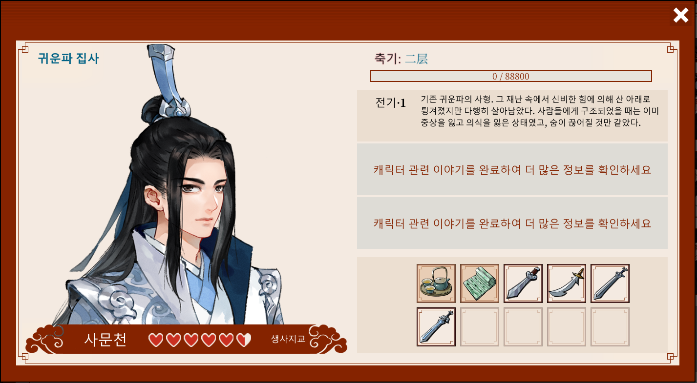Click the first red affection heart

pos(156,340)
